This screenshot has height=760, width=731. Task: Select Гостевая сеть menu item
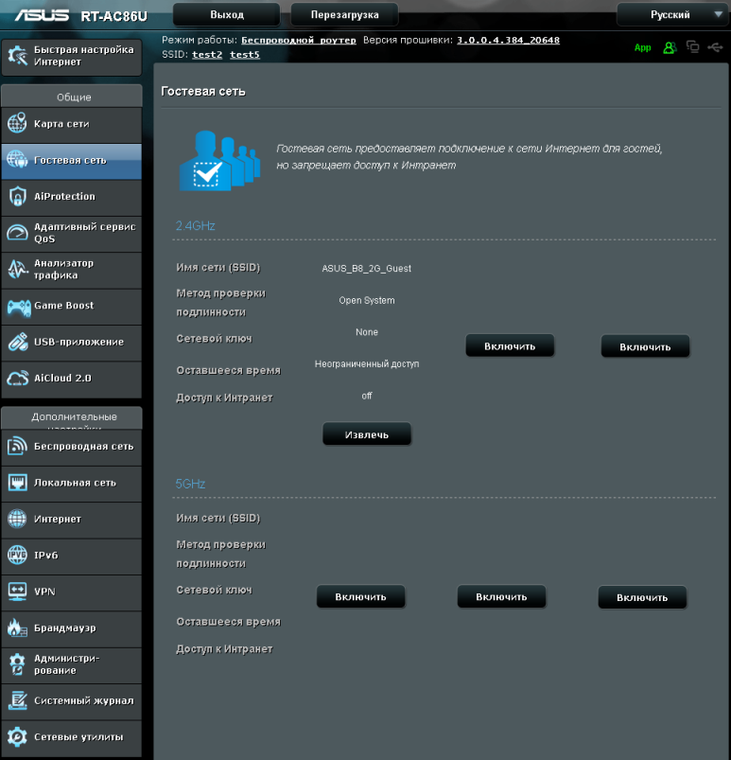(x=72, y=161)
